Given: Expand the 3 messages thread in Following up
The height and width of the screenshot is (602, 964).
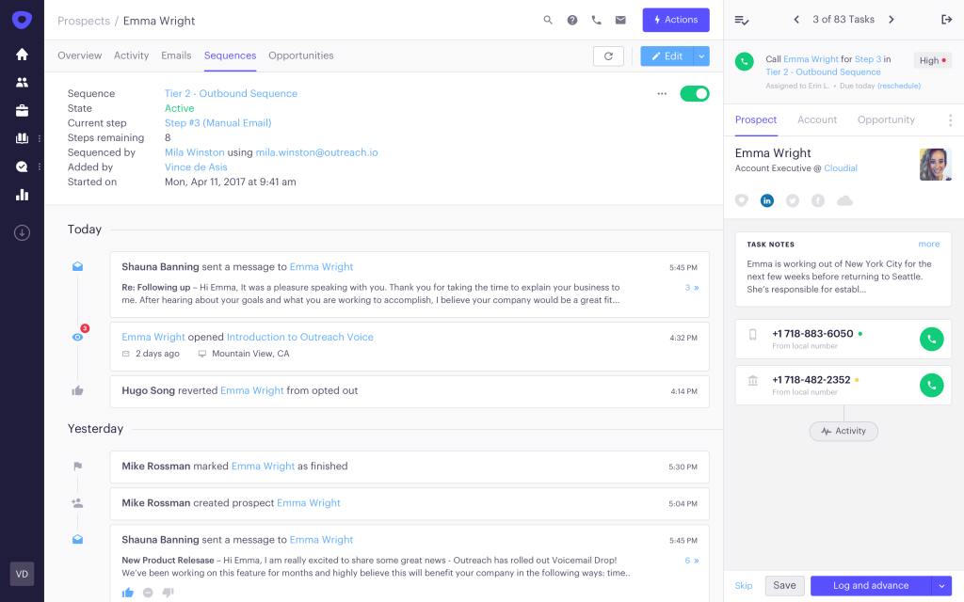Looking at the screenshot, I should point(692,288).
